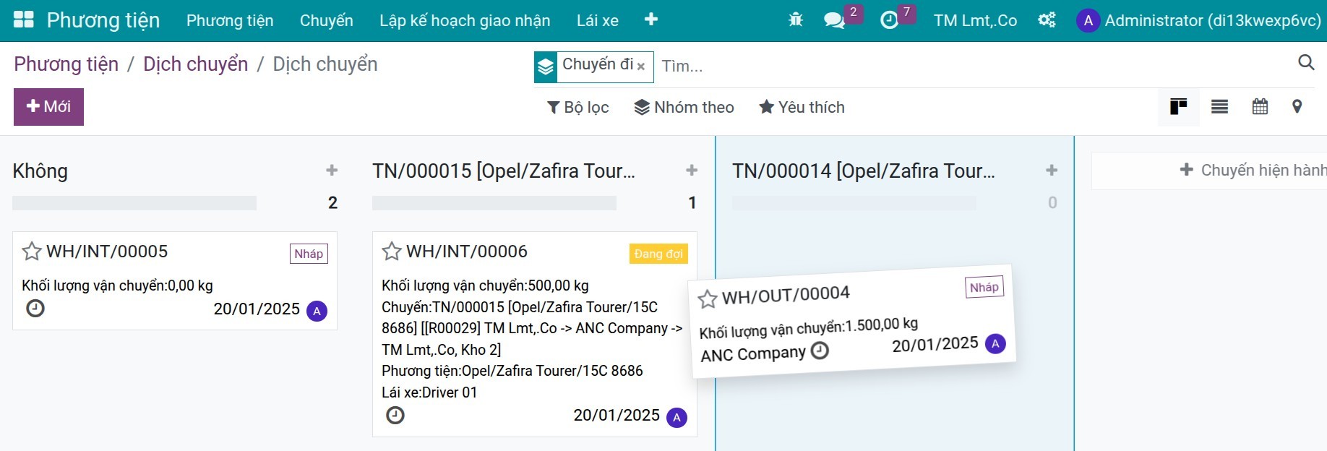Click Nháp badge on WH/OUT/00004 card
The image size is (1327, 451).
click(x=984, y=287)
